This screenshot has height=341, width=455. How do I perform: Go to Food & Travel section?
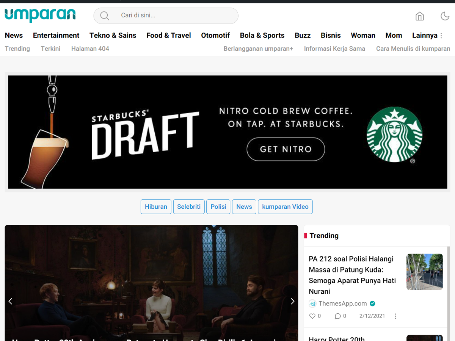(169, 35)
